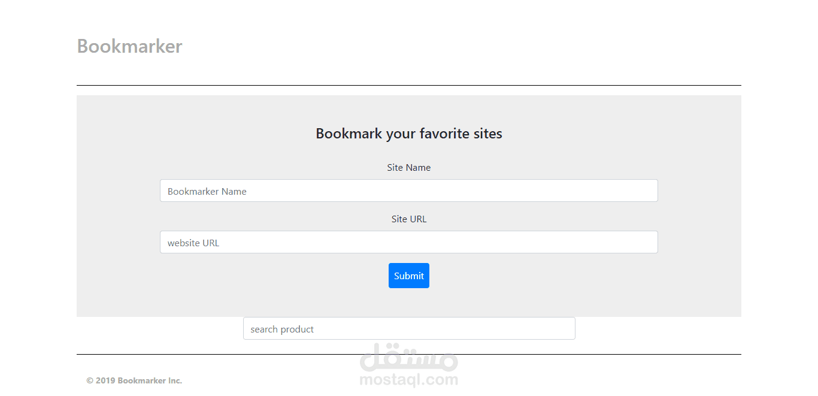Click the mostaql.com watermark text
Viewport: 818px width, 396px height.
[408, 380]
